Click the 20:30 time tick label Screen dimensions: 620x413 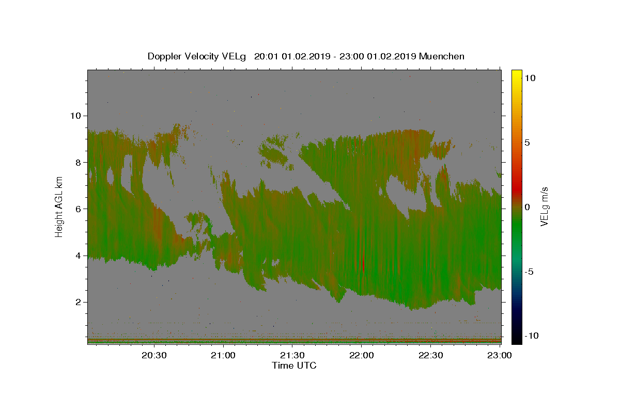pos(154,355)
